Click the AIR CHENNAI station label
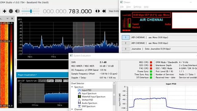Image resolution: width=197 pixels, height=111 pixels. (x=151, y=20)
